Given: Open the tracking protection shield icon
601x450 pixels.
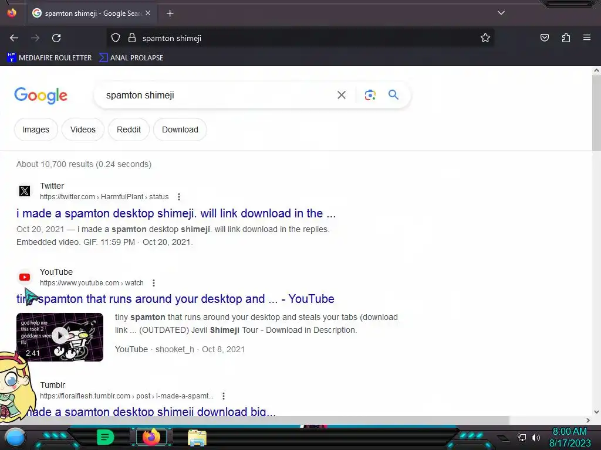Looking at the screenshot, I should pyautogui.click(x=116, y=38).
